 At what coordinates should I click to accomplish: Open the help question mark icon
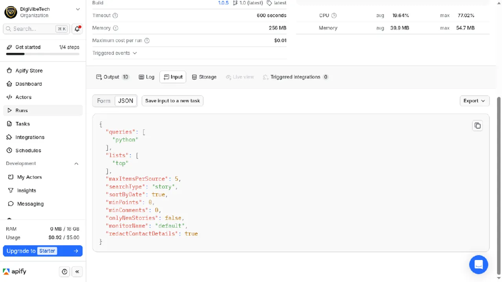[x=65, y=271]
